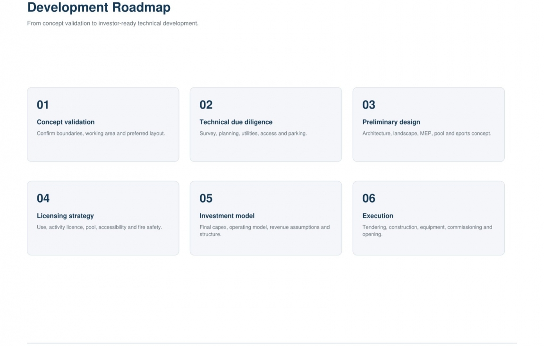Viewport: 544px width, 346px height.
Task: Click step number "04"
Action: tap(43, 198)
